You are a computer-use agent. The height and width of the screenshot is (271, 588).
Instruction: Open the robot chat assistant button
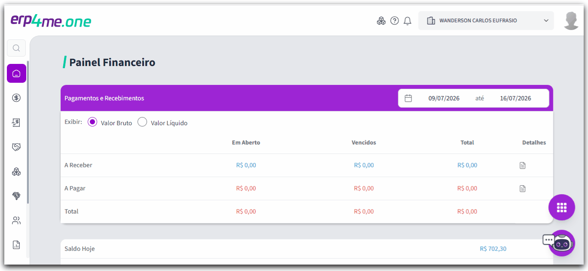pos(562,243)
